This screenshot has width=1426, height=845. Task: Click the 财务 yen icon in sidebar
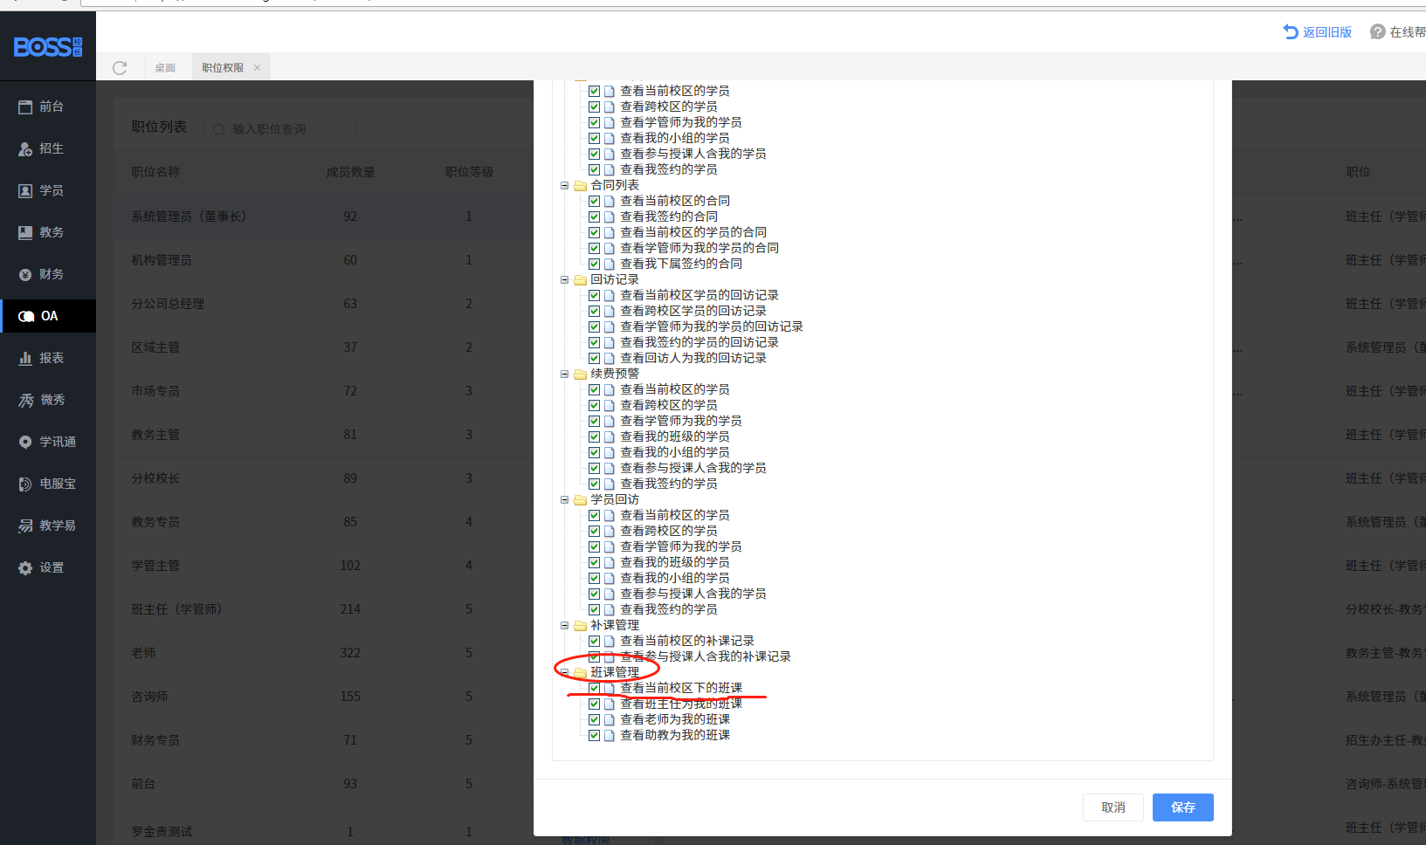coord(25,275)
